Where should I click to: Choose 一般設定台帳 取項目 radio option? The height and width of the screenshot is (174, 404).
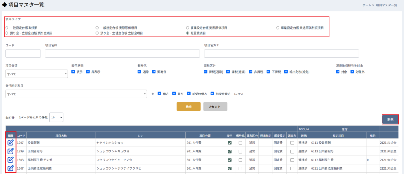point(7,28)
